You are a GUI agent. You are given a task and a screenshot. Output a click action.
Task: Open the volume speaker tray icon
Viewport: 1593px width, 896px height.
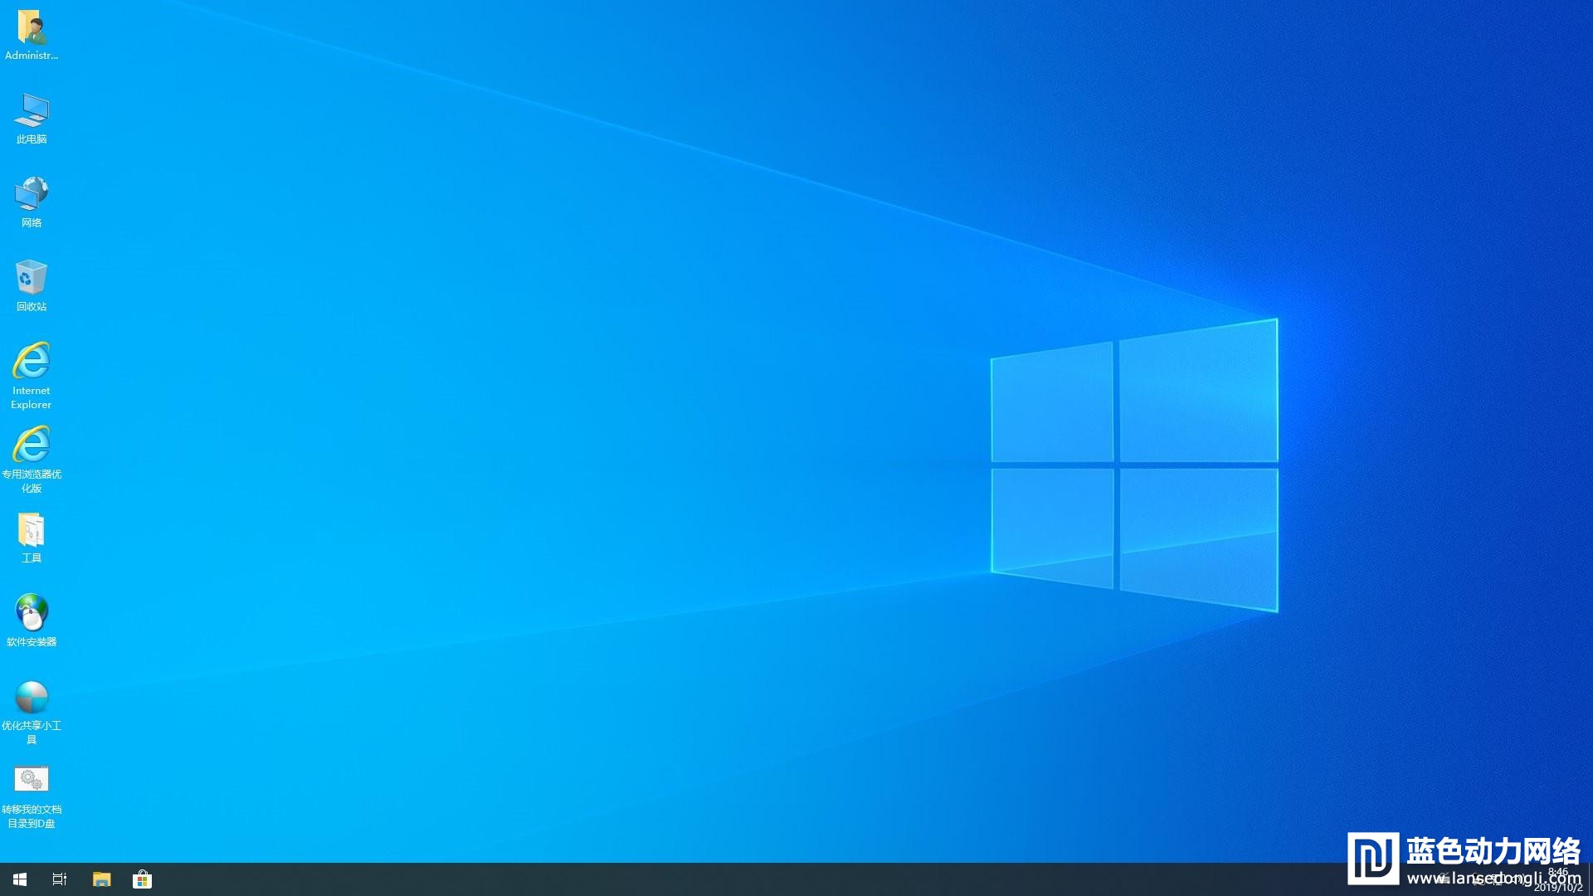click(x=1519, y=879)
